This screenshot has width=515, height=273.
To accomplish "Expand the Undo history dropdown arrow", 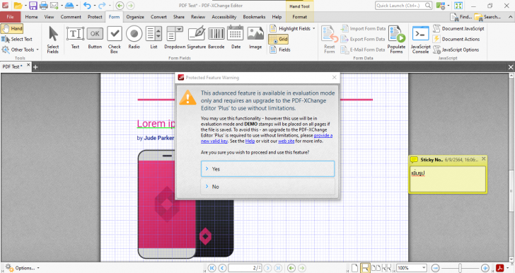I will coord(94,6).
